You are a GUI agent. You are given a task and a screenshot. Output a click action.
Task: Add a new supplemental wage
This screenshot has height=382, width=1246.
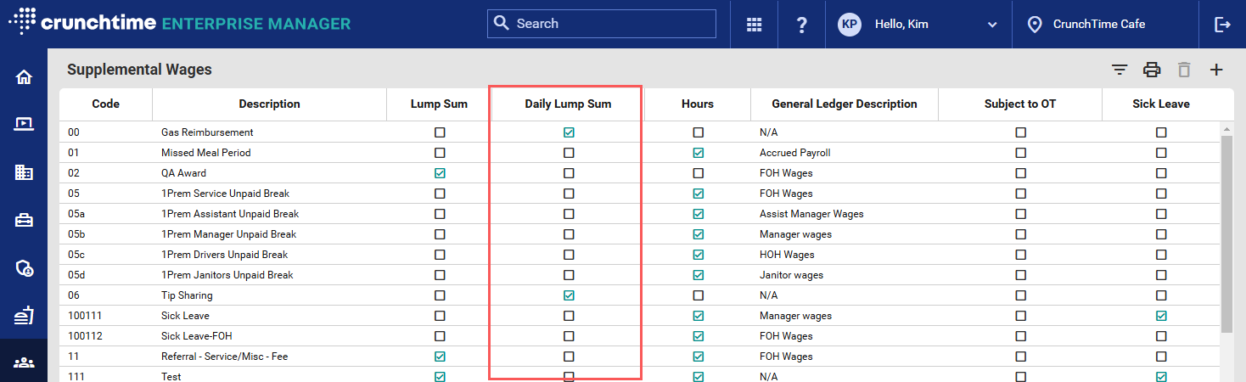click(1216, 70)
